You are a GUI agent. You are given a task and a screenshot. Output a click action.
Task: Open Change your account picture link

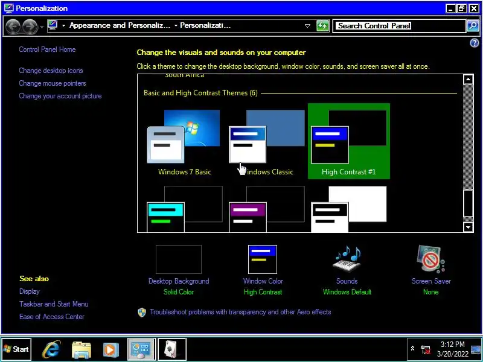[x=60, y=96]
